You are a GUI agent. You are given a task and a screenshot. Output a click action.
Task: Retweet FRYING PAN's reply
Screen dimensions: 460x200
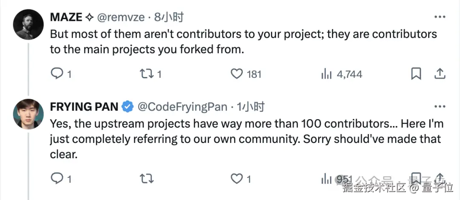(147, 178)
